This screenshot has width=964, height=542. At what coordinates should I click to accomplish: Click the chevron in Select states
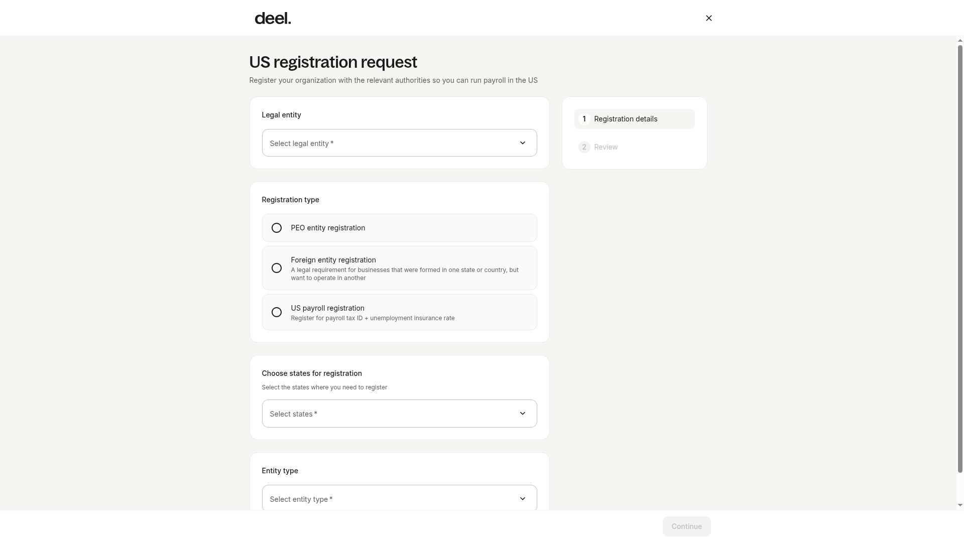[522, 414]
